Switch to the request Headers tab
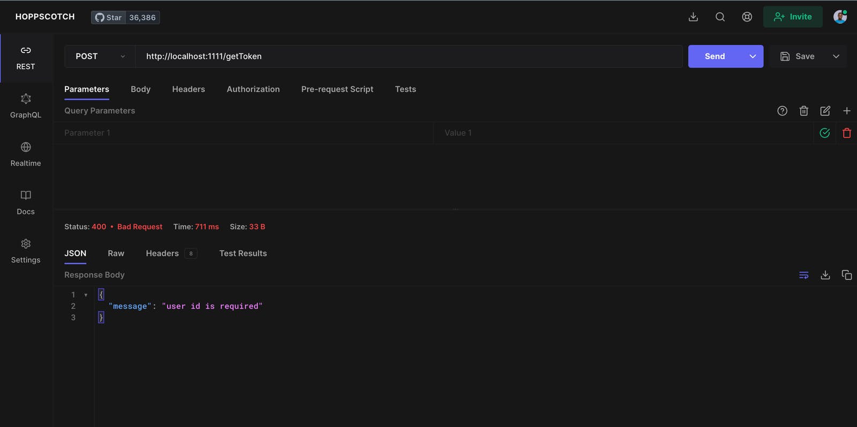Image resolution: width=857 pixels, height=427 pixels. (189, 89)
